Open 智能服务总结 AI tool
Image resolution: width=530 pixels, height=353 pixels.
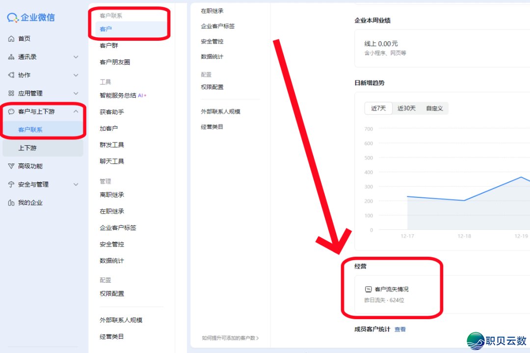point(118,95)
